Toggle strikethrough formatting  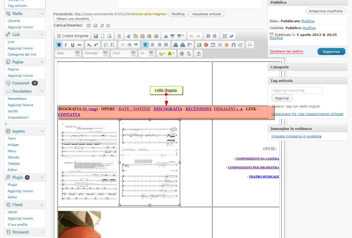coord(80,45)
